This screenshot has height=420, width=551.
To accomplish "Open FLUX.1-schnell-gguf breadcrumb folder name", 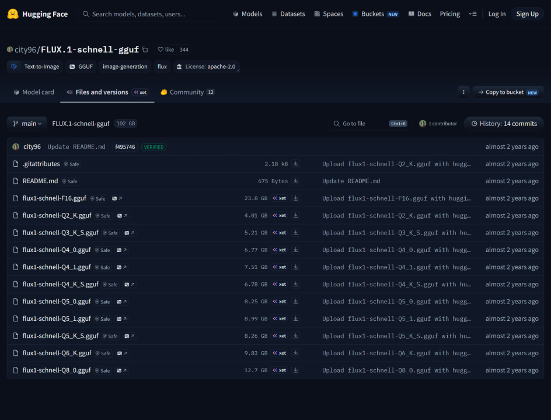I will point(81,124).
